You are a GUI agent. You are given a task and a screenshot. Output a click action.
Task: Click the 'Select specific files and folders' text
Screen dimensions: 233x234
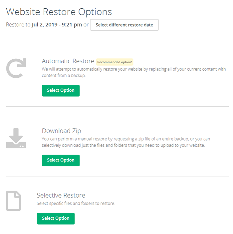point(76,203)
